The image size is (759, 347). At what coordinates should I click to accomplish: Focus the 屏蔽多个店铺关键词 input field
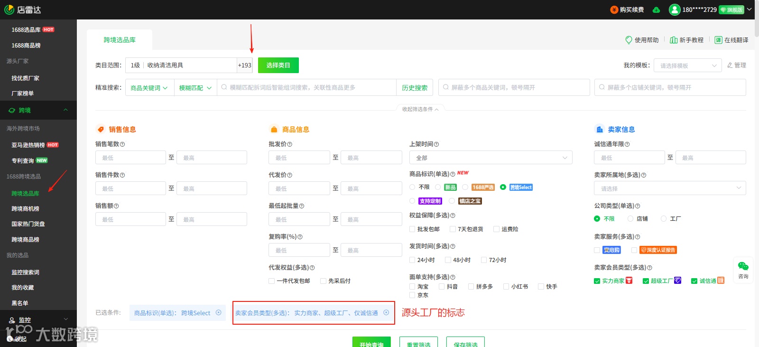(x=670, y=87)
